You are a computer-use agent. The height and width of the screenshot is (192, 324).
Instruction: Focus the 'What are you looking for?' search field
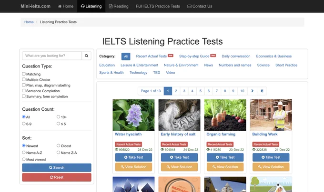pos(52,56)
